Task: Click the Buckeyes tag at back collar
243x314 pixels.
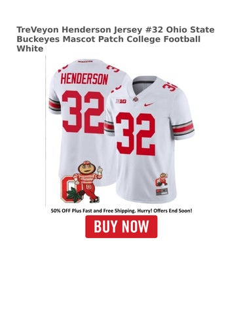Action: click(85, 61)
